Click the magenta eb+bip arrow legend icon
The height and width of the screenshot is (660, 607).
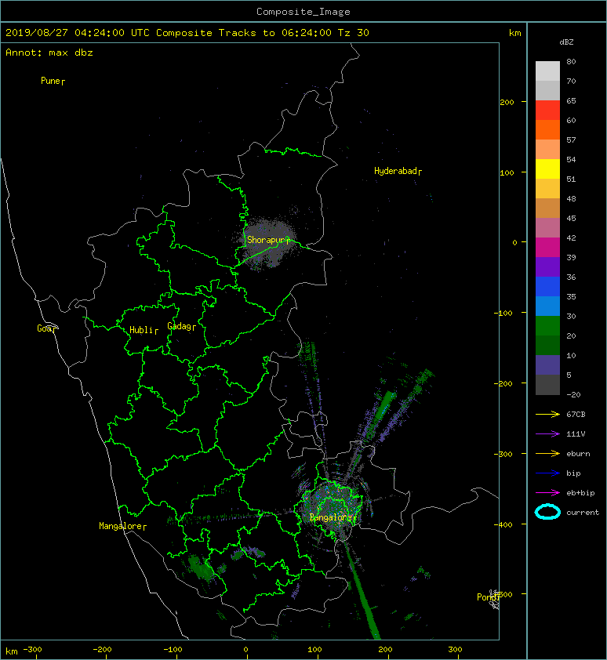click(547, 492)
